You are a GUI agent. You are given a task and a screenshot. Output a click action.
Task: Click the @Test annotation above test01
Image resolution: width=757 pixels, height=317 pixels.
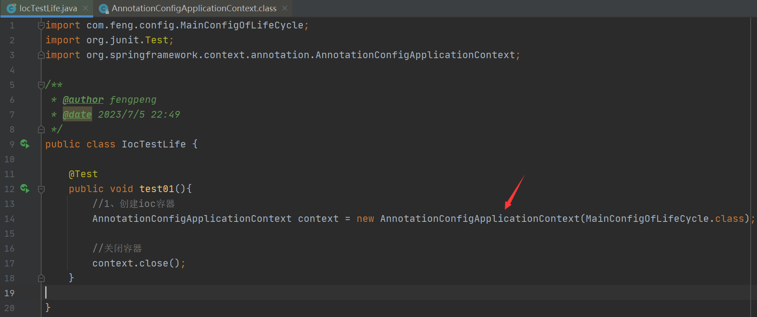(83, 174)
